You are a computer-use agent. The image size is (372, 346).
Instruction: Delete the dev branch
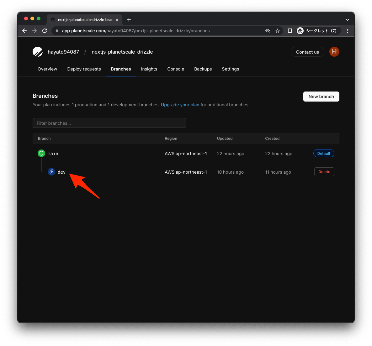coord(324,172)
